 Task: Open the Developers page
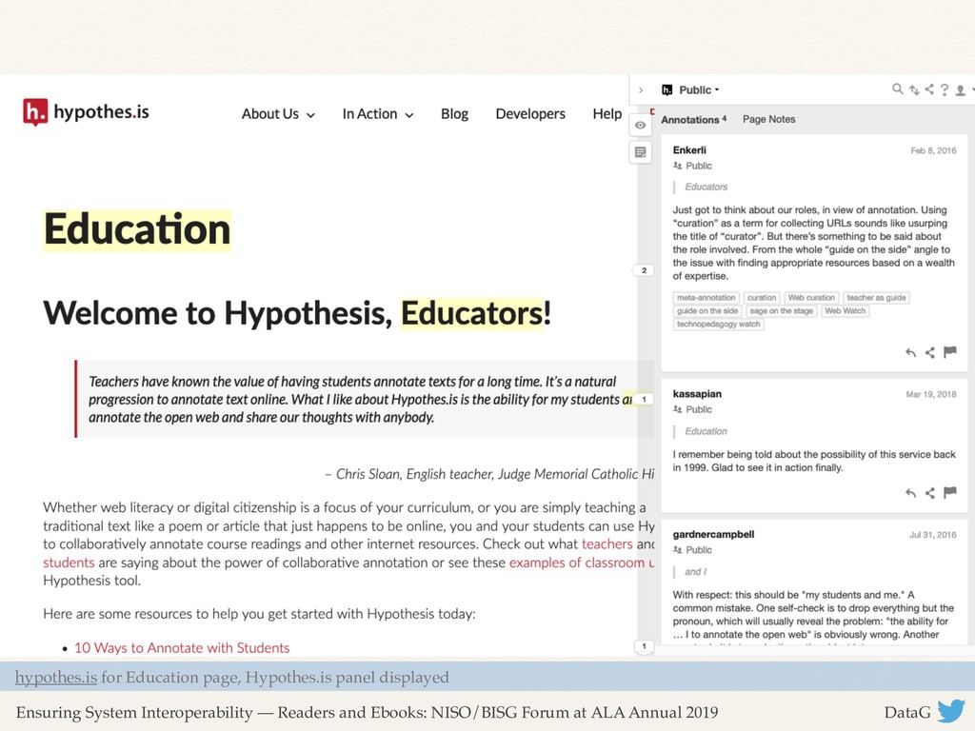point(530,114)
